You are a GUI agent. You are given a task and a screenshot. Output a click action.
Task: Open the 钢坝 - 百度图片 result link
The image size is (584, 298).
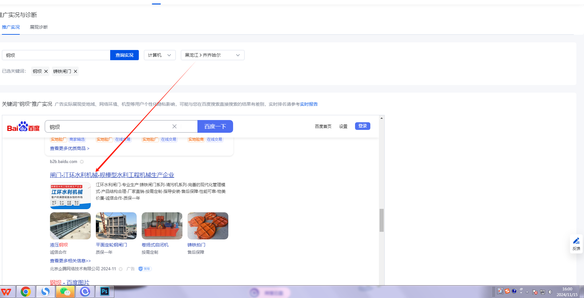[70, 282]
